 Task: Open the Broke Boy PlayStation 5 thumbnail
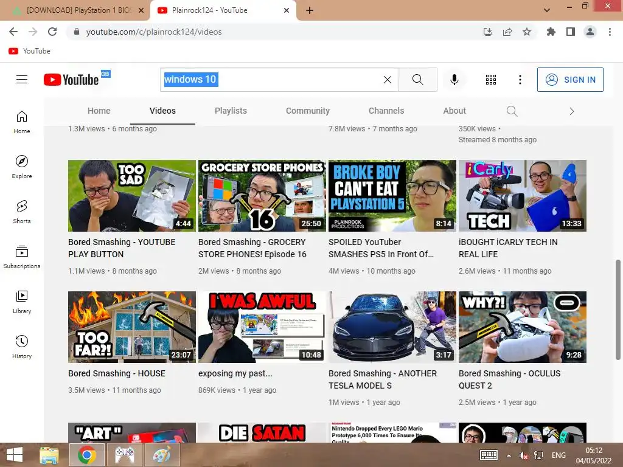point(392,196)
